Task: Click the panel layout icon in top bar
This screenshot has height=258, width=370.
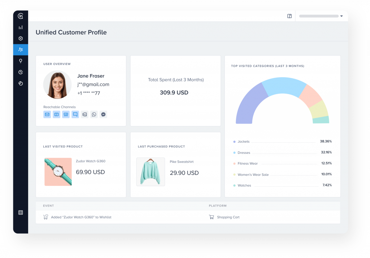Action: [289, 16]
